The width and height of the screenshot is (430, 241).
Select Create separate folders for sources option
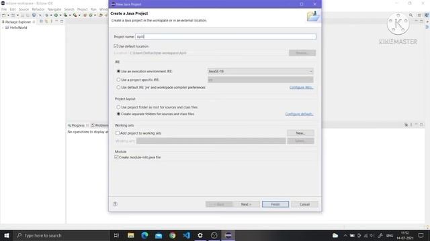pos(118,114)
